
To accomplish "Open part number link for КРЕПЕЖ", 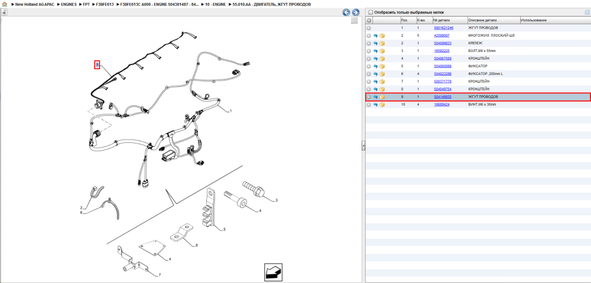I will point(443,43).
